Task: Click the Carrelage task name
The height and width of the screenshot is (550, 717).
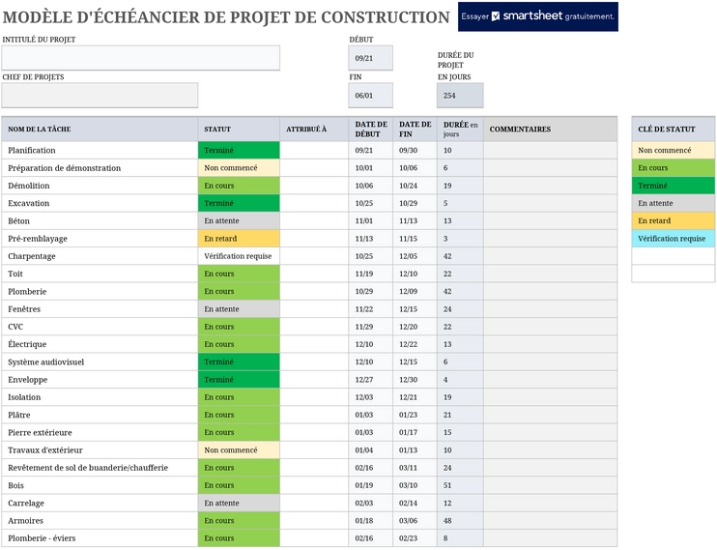Action: pyautogui.click(x=26, y=503)
